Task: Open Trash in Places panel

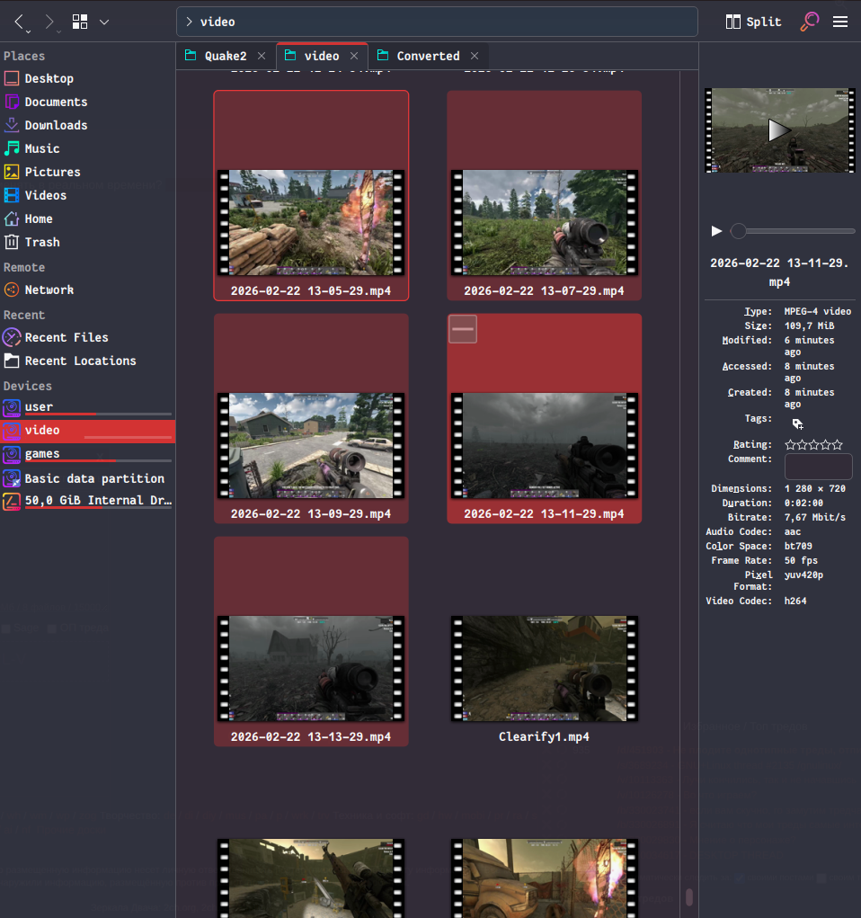Action: coord(42,242)
